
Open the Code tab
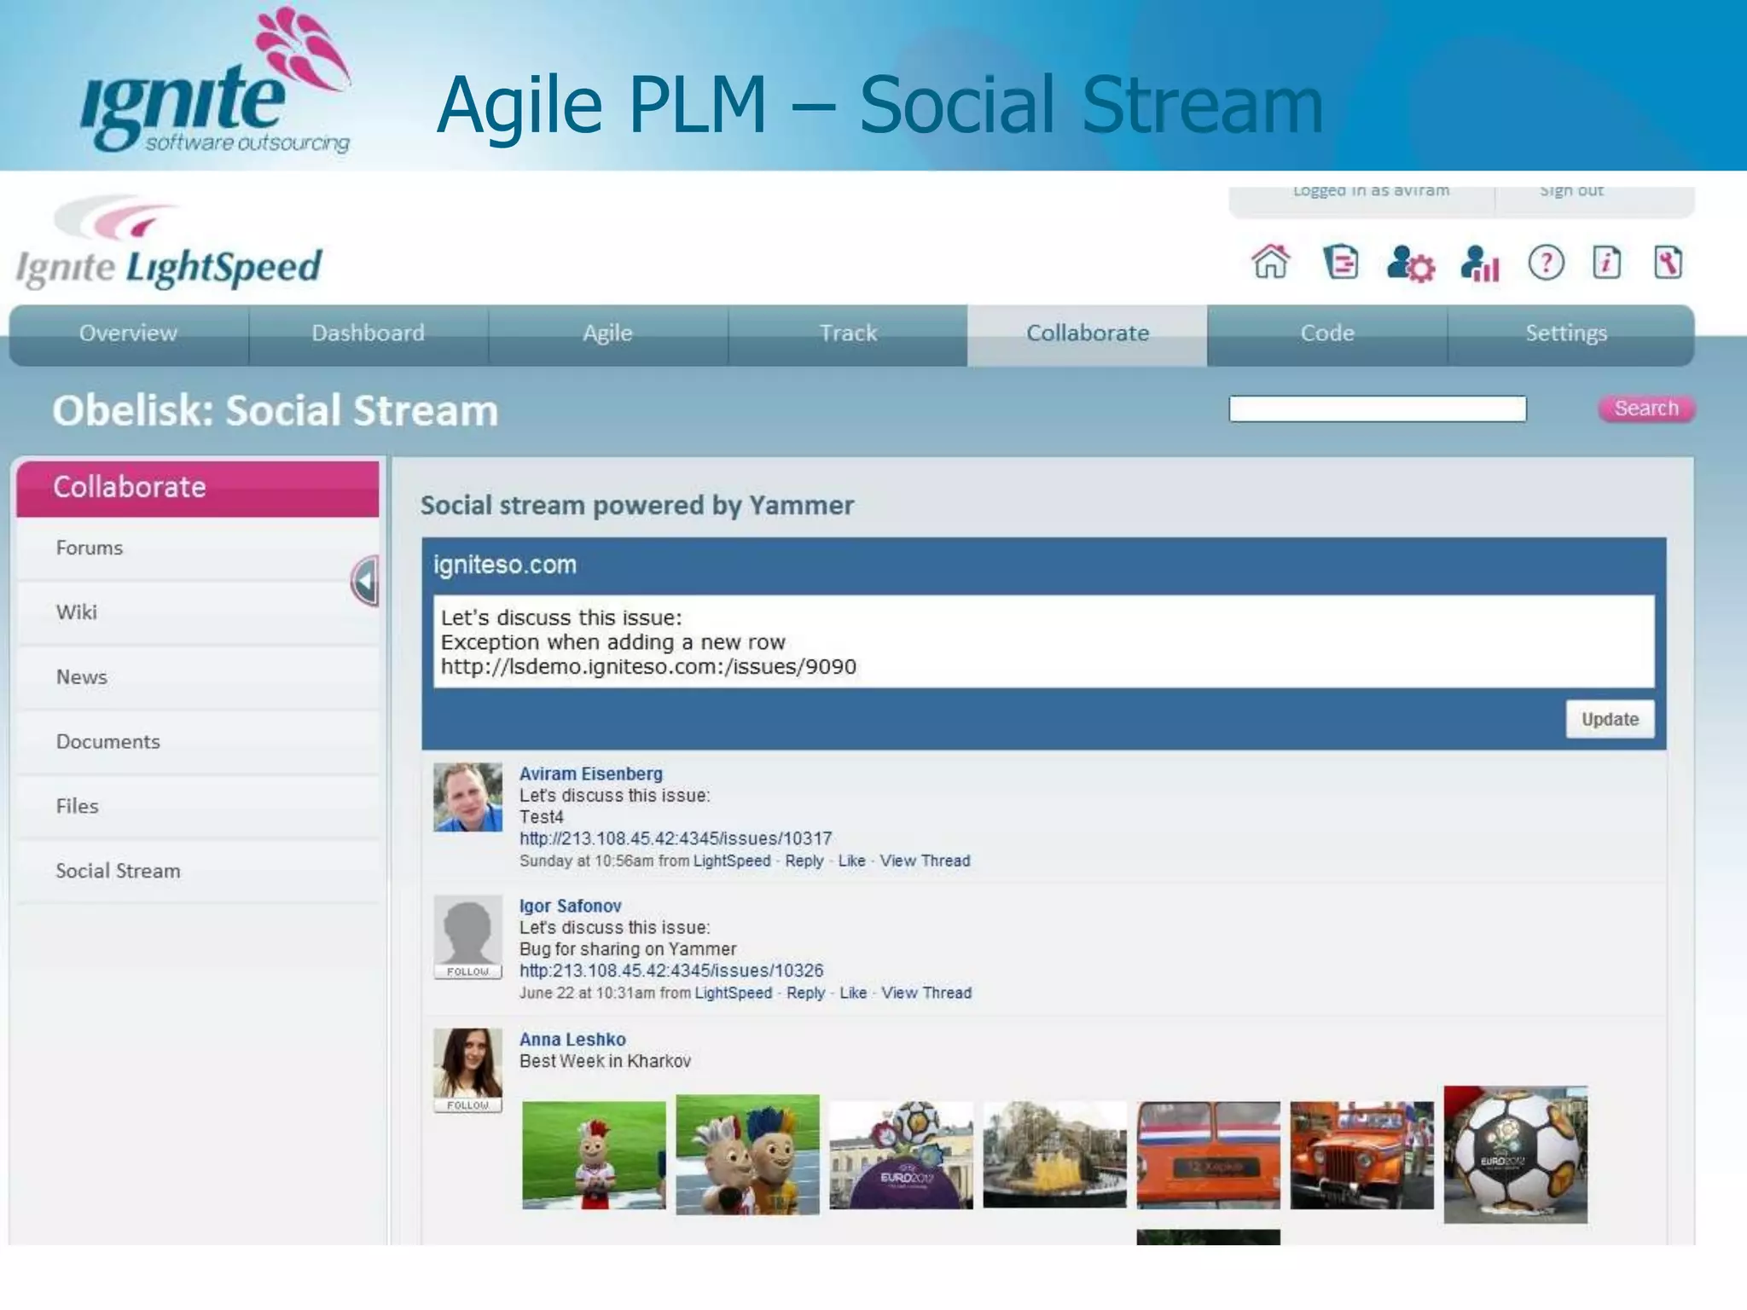pos(1327,334)
